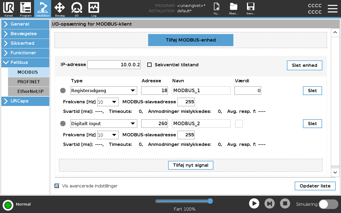341x213 pixels.
Task: Click the MODBUS_2 signal status circle
Action: click(63, 124)
